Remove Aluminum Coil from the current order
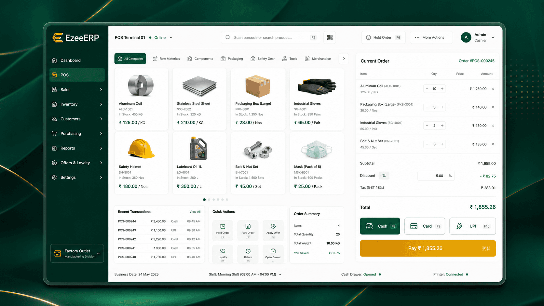This screenshot has height=306, width=544. (x=493, y=89)
